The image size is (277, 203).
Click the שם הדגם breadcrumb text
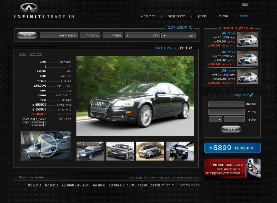tap(164, 48)
